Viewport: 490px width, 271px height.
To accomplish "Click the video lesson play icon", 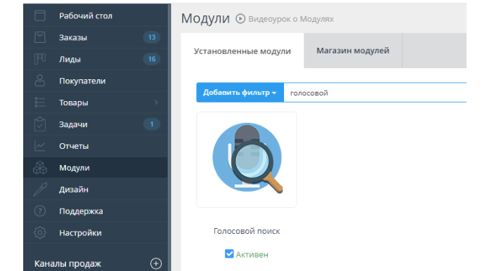I will tap(240, 19).
